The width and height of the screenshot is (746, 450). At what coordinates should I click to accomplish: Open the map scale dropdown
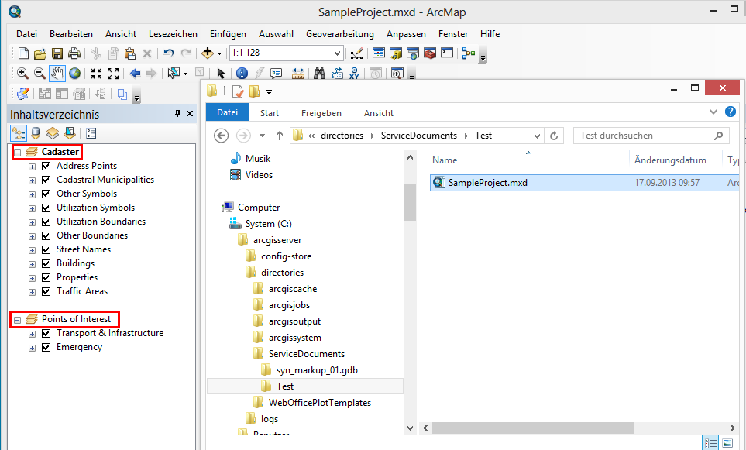336,53
